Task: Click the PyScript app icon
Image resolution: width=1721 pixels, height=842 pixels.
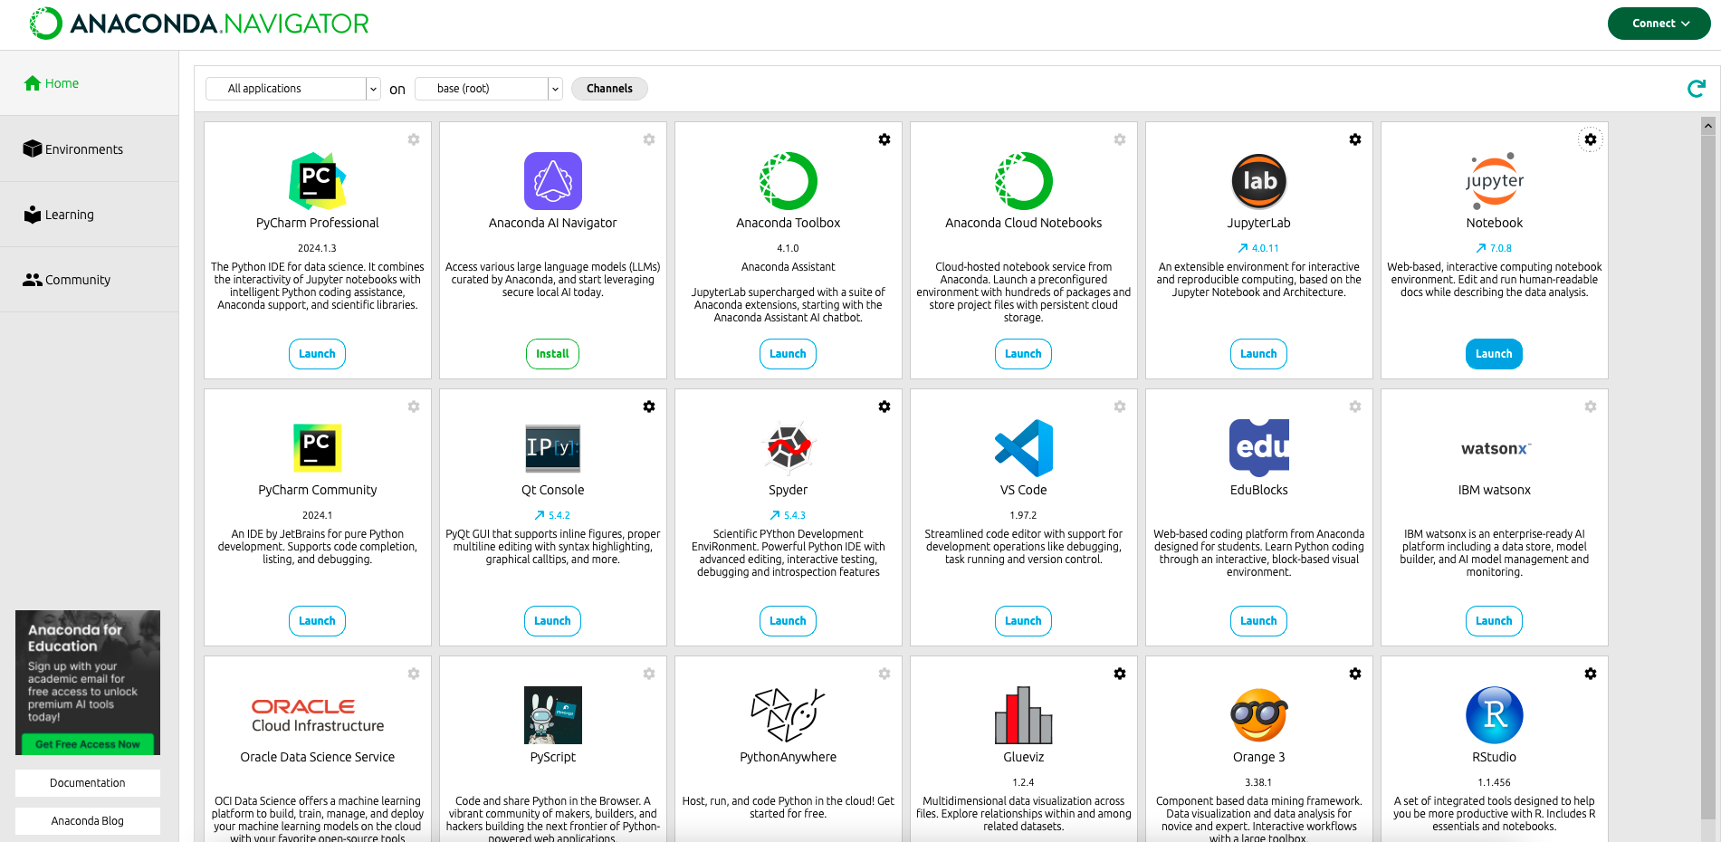Action: [x=552, y=715]
